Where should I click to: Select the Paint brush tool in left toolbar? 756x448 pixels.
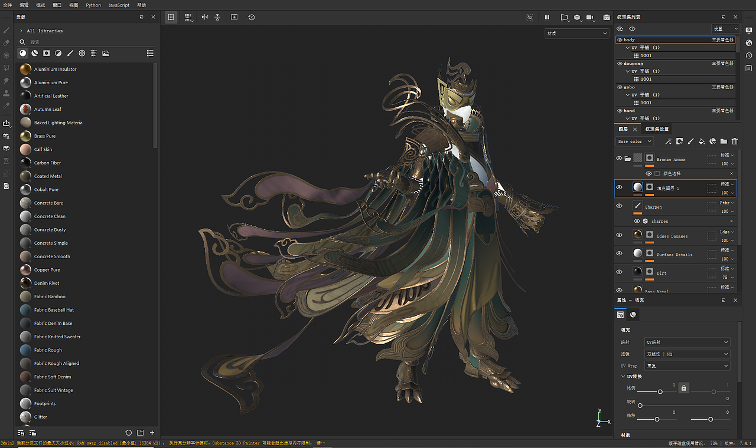[6, 29]
